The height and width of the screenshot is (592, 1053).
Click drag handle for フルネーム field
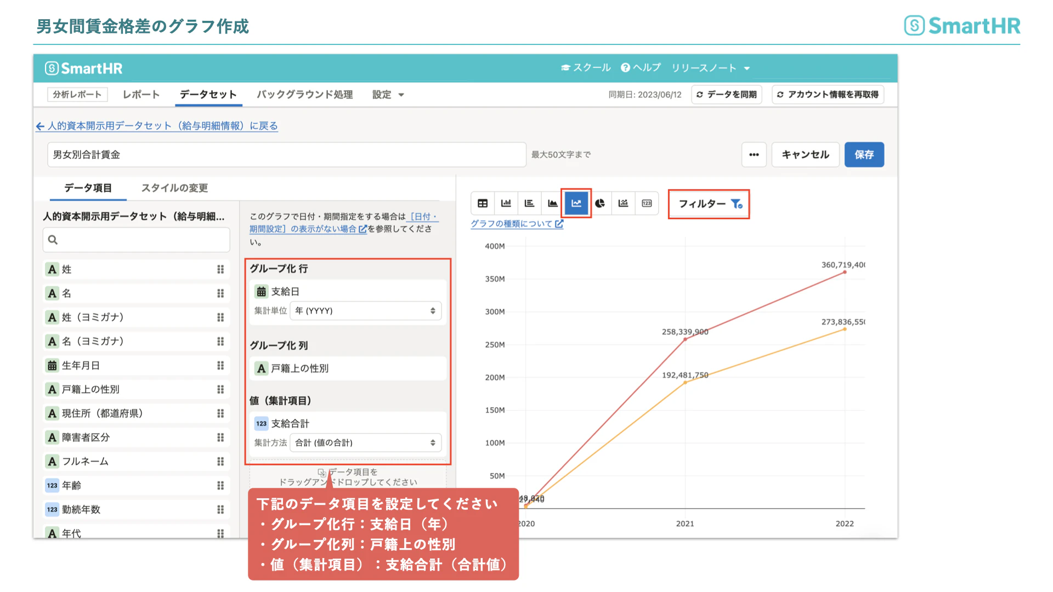click(220, 462)
